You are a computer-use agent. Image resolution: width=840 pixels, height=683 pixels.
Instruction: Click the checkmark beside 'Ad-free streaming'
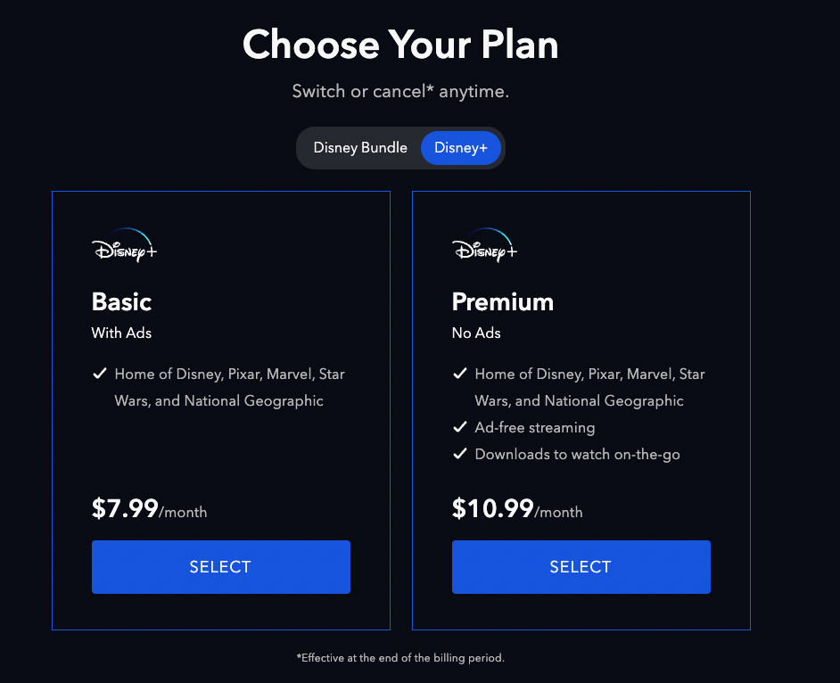[460, 427]
